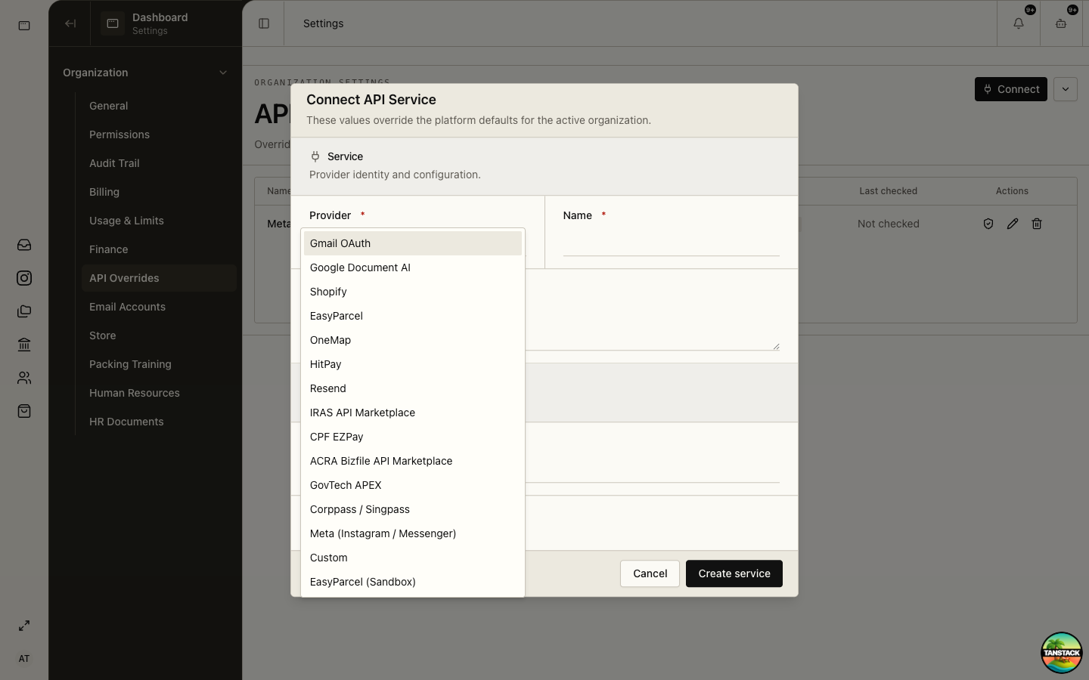Open the chevron dropdown beside Connect
This screenshot has height=680, width=1089.
pos(1066,89)
